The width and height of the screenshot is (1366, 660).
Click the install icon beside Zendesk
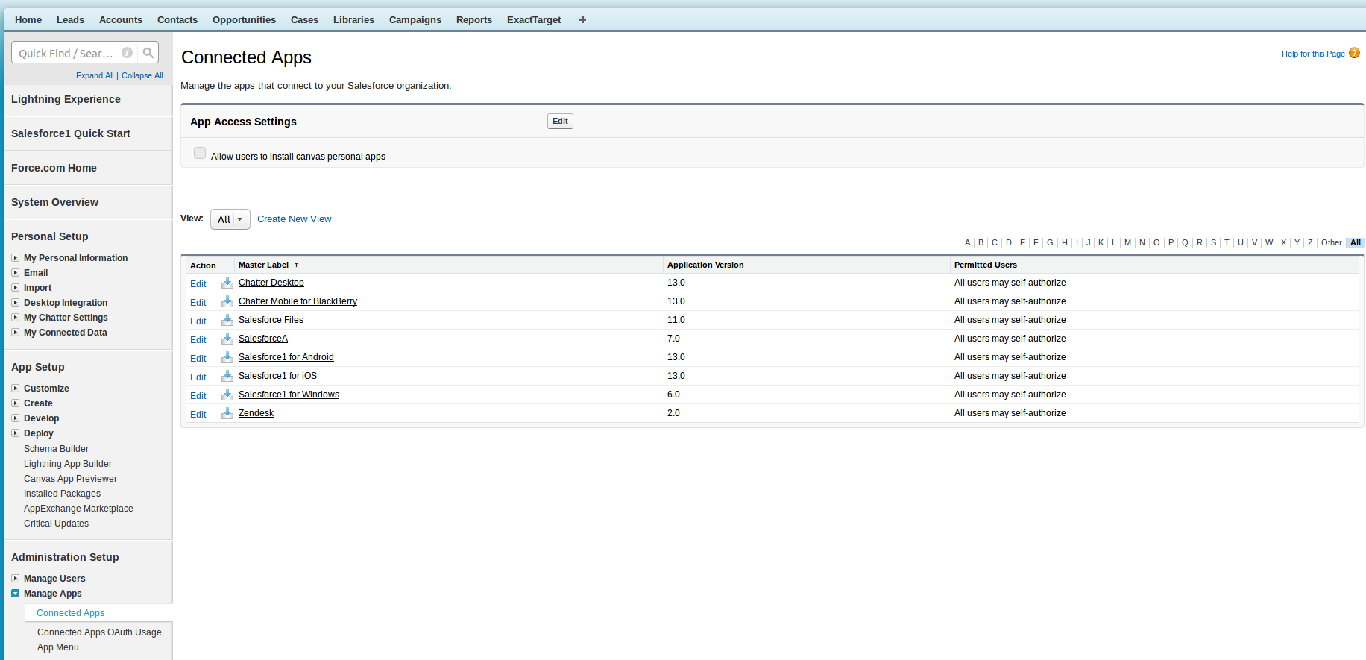tap(227, 413)
